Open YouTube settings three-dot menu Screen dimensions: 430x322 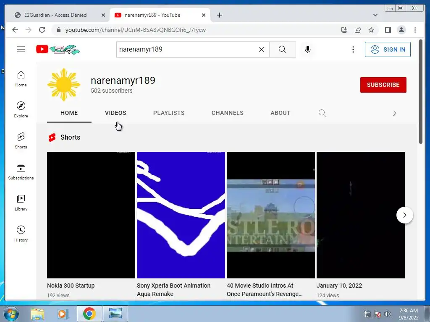click(x=353, y=49)
